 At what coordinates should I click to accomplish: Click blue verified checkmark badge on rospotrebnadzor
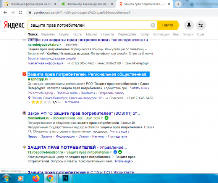(x=115, y=152)
